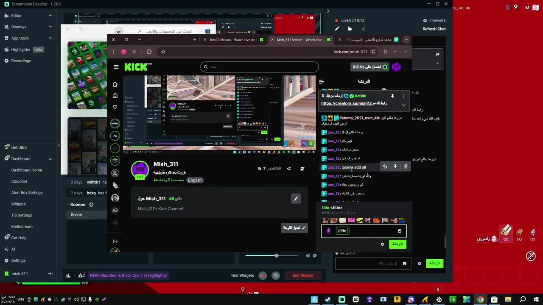Open Kick chat settings gear
Screen dimensions: 543x305
coord(382,244)
